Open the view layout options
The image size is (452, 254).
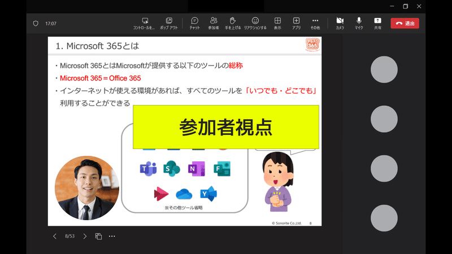[x=277, y=24]
